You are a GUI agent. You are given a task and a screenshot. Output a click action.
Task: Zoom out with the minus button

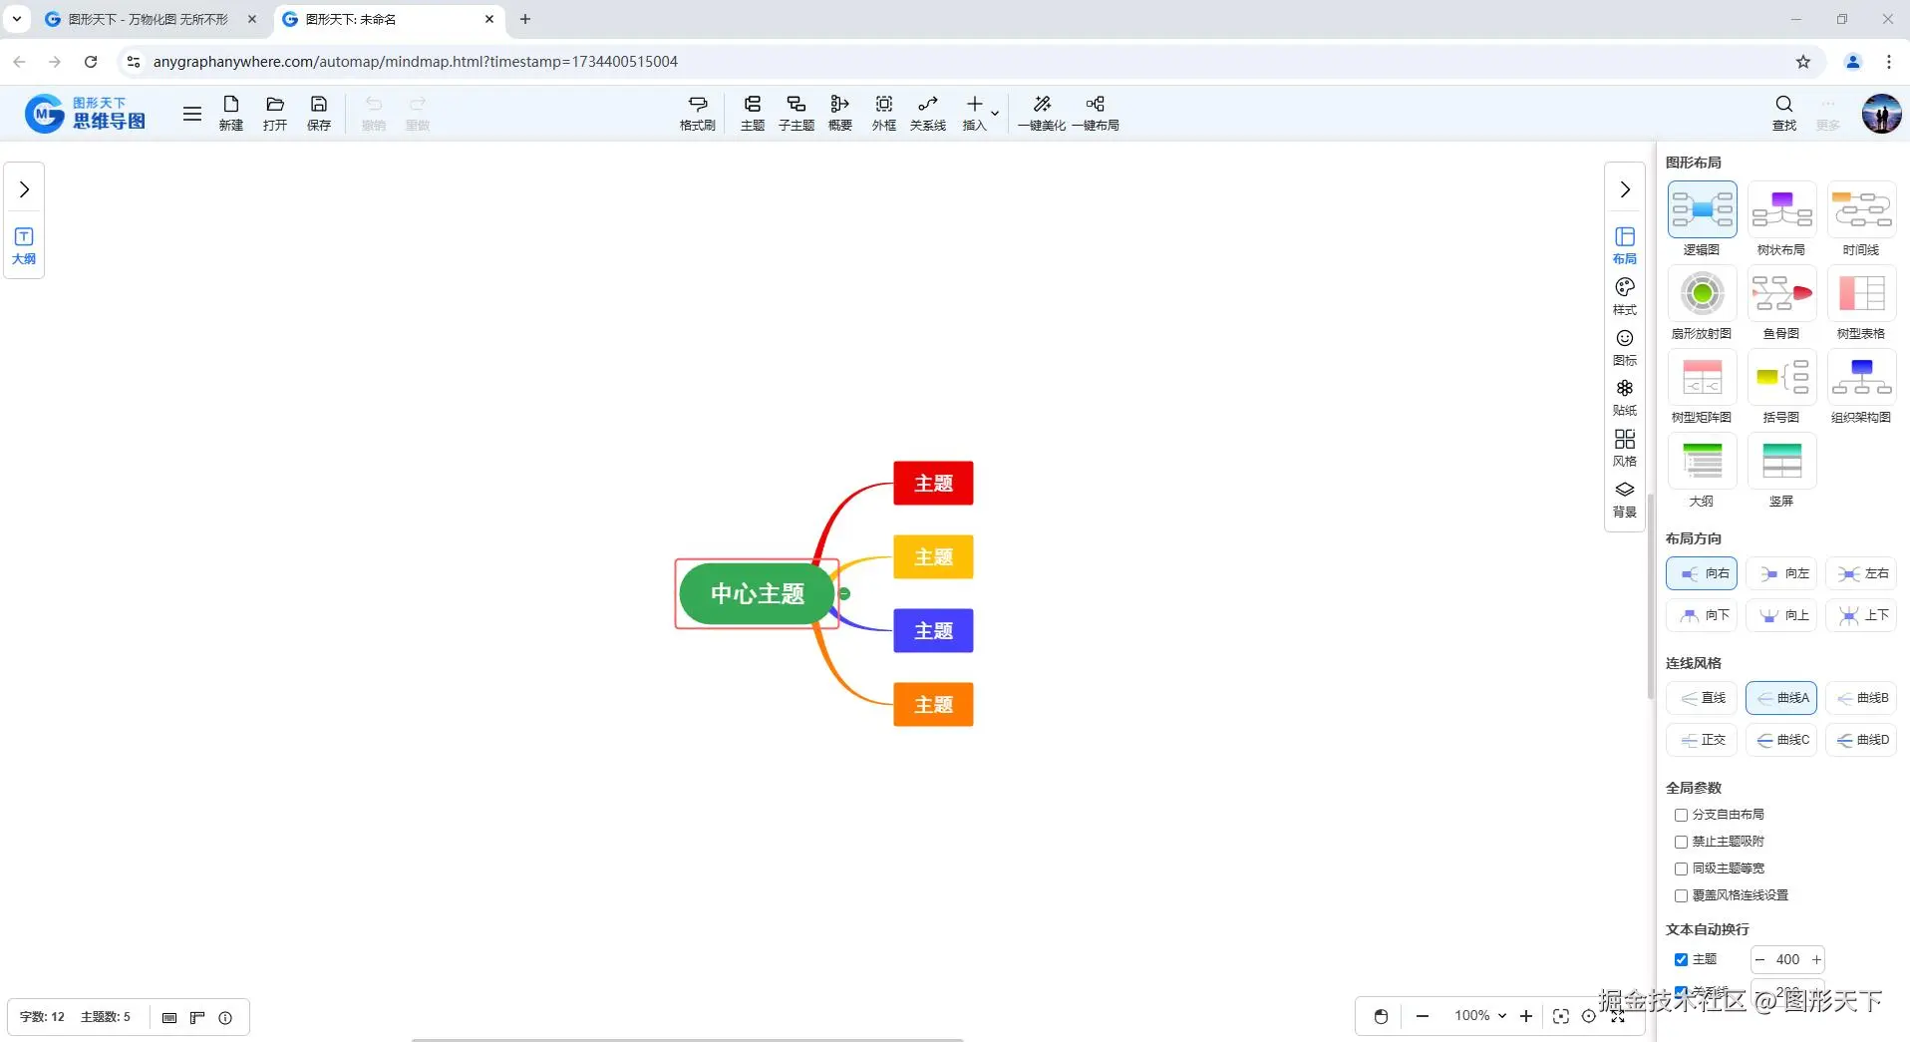pos(1423,1016)
